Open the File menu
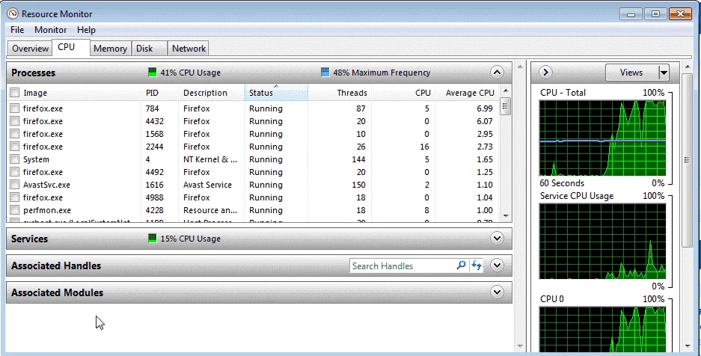The width and height of the screenshot is (701, 356). coord(17,30)
